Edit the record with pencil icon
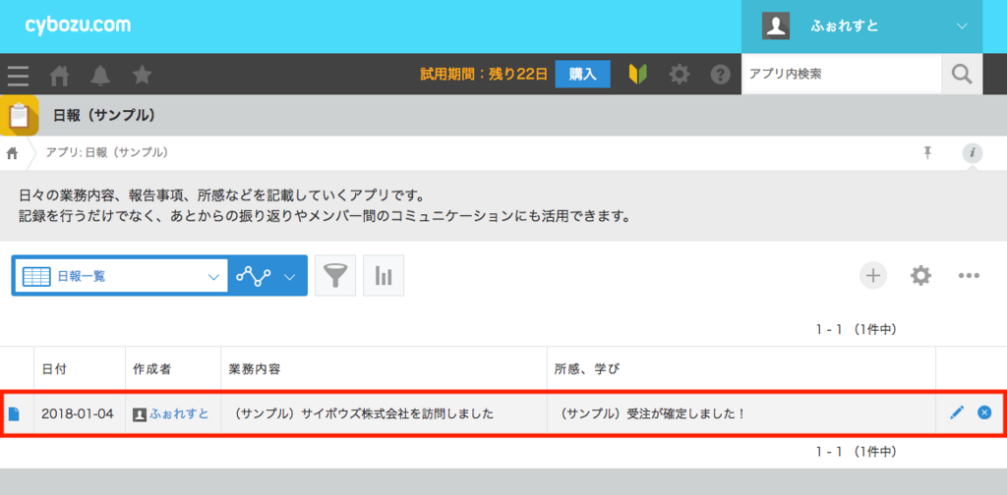Image resolution: width=1007 pixels, height=495 pixels. tap(957, 412)
